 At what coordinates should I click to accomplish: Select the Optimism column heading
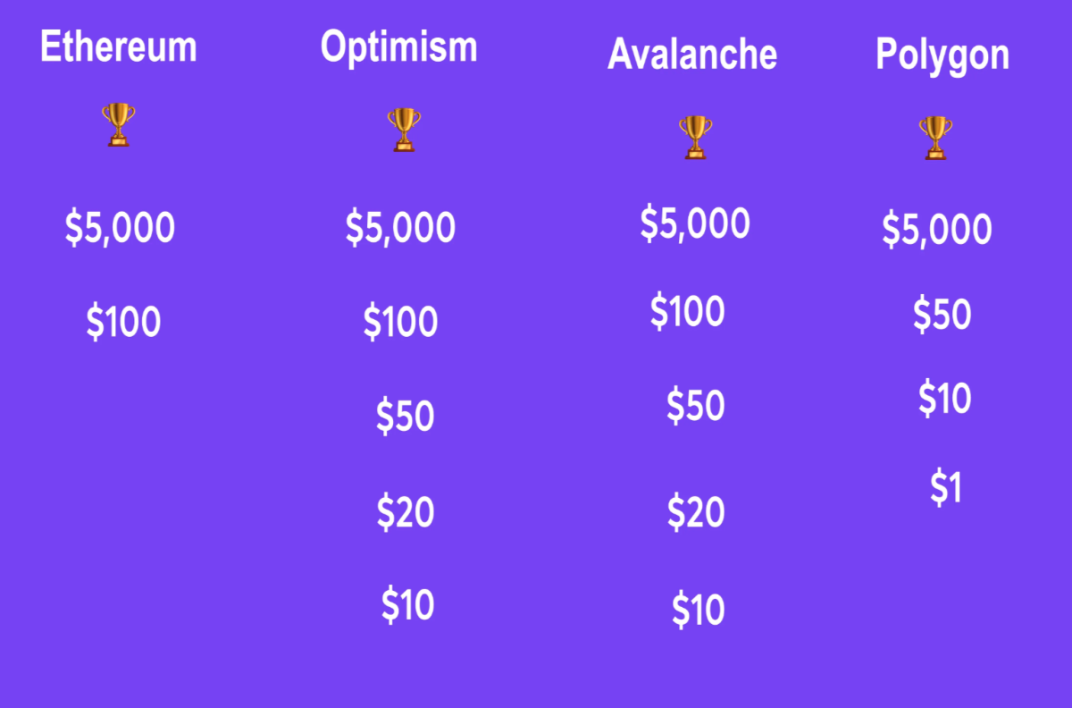tap(399, 46)
